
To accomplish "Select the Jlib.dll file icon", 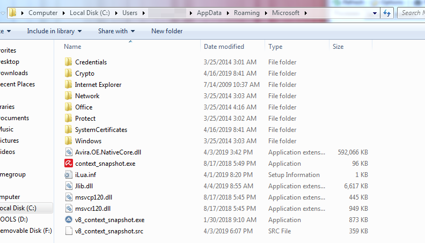I will click(x=68, y=186).
